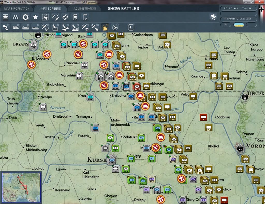Select the 7=31 German unit counter
Screen dimensions: 265x204
(178, 170)
